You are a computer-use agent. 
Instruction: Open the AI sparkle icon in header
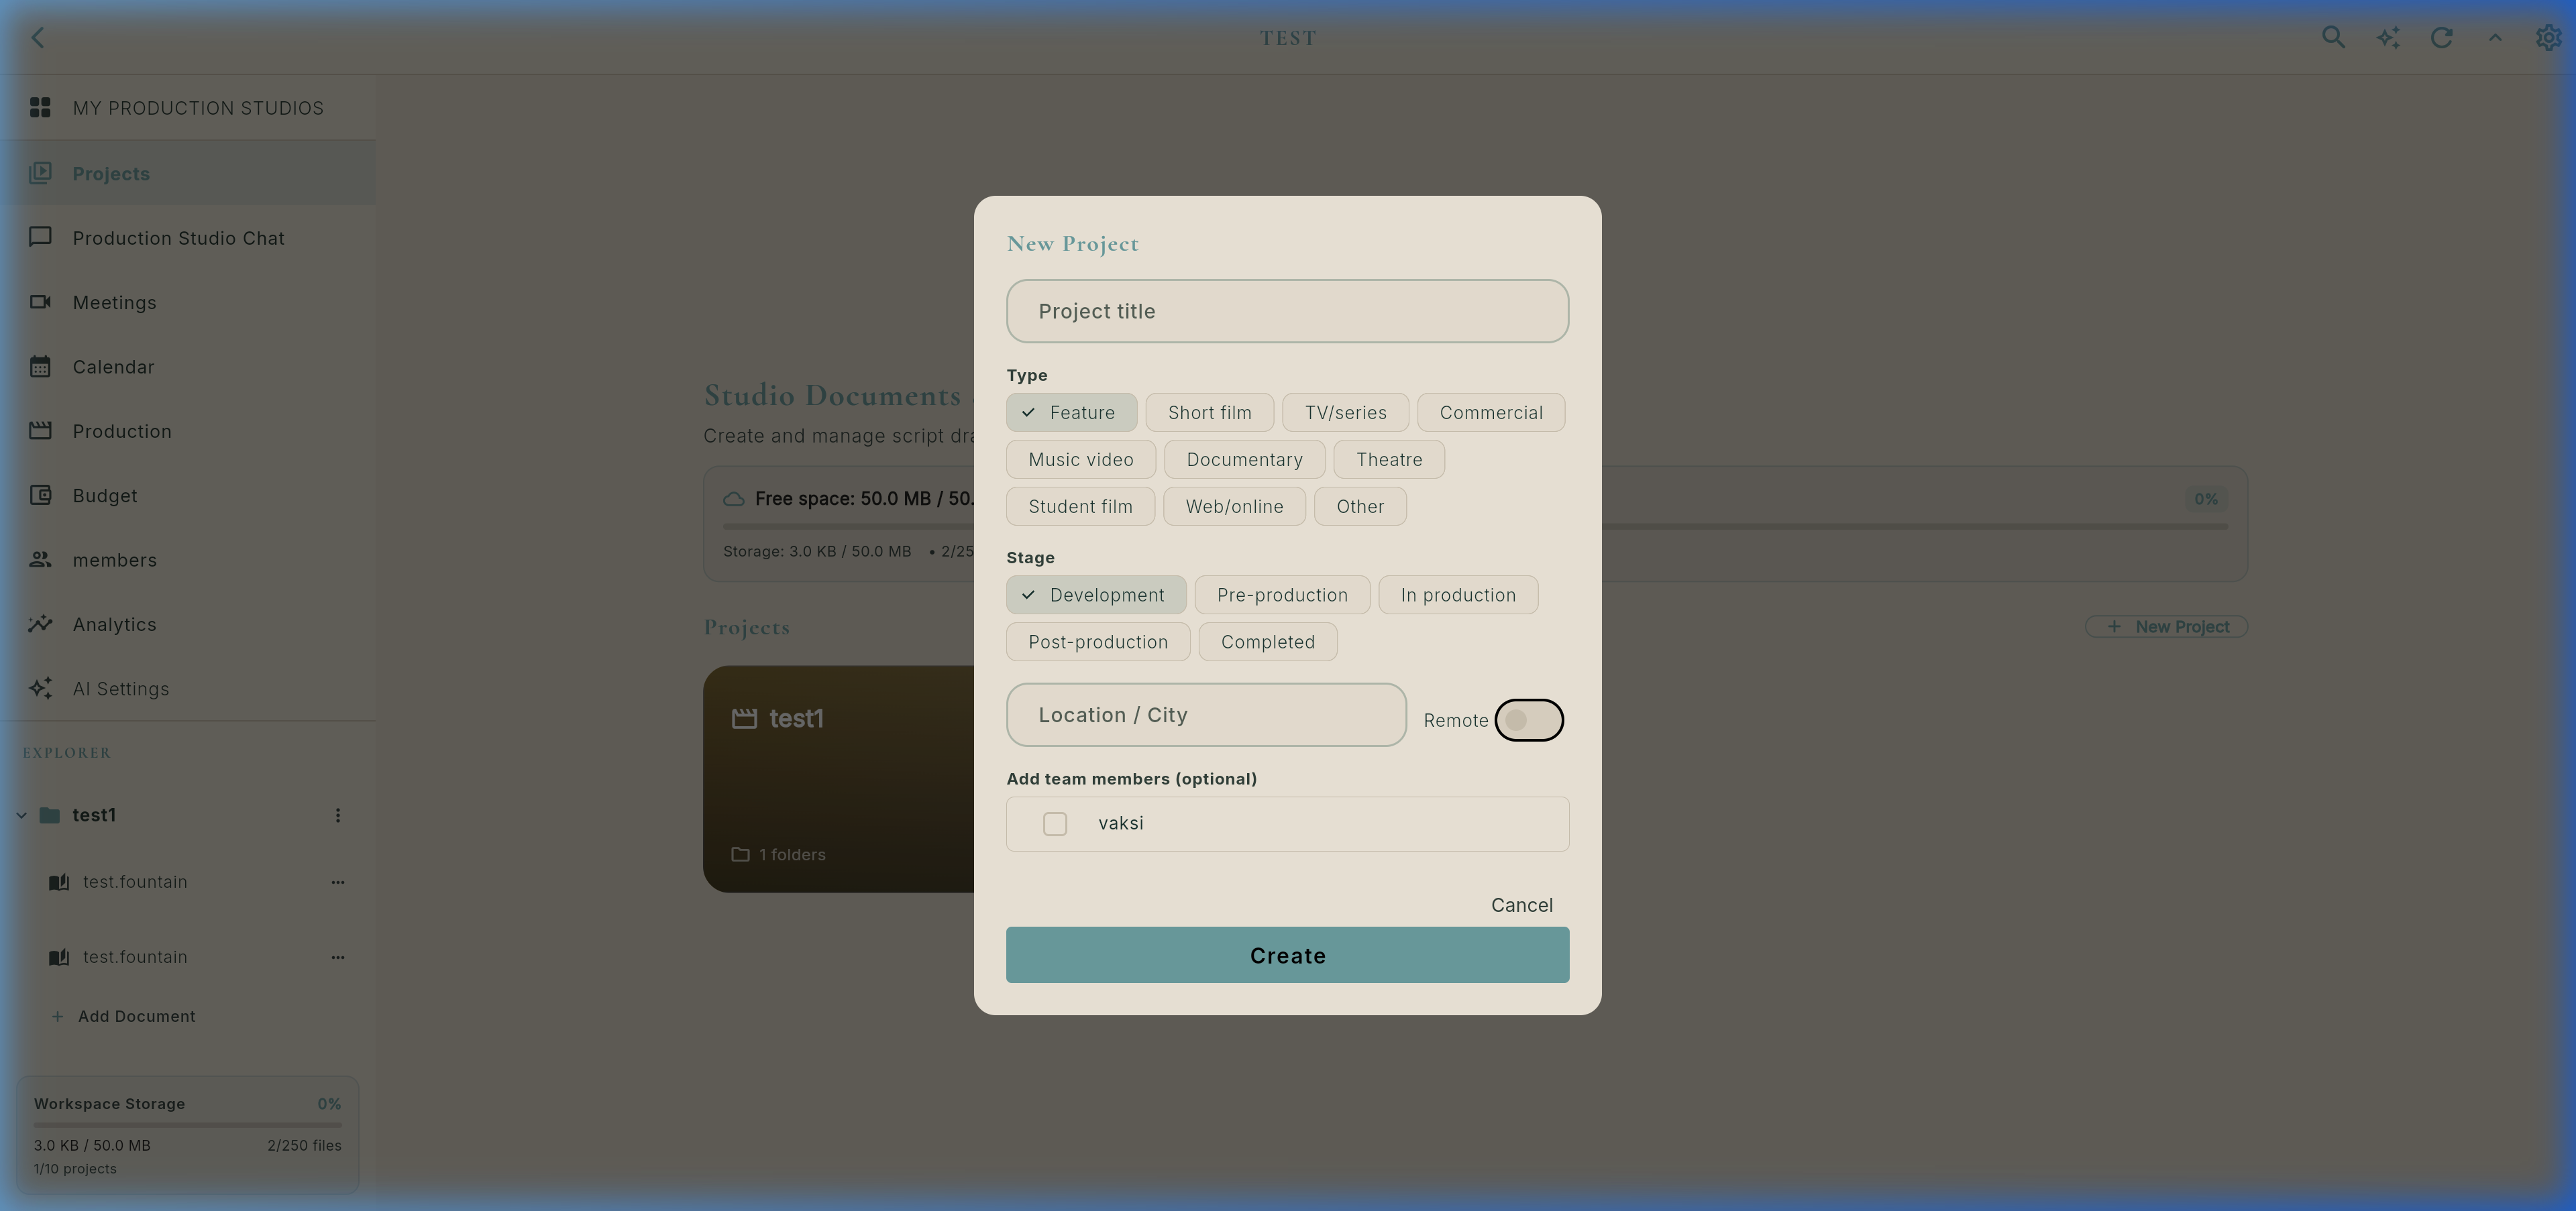(2388, 37)
